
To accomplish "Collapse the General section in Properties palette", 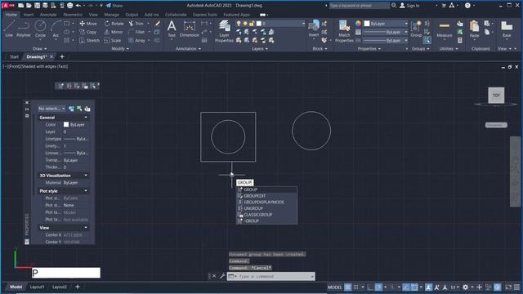I will 86,118.
